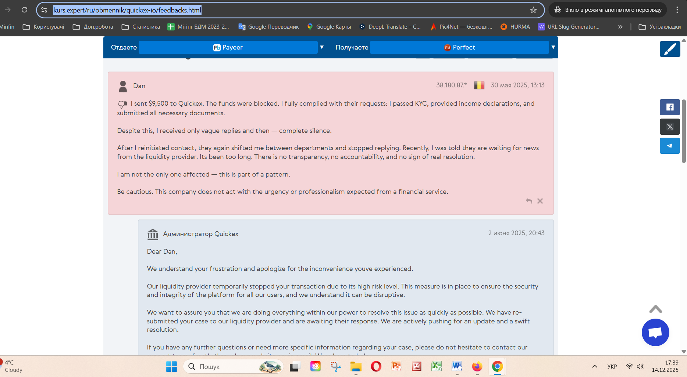Click the date 30 мая 2025, 13:13
The height and width of the screenshot is (377, 687).
pos(517,85)
